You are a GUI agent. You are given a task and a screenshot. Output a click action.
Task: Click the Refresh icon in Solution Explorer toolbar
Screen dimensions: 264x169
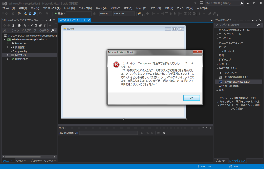pyautogui.click(x=36, y=25)
